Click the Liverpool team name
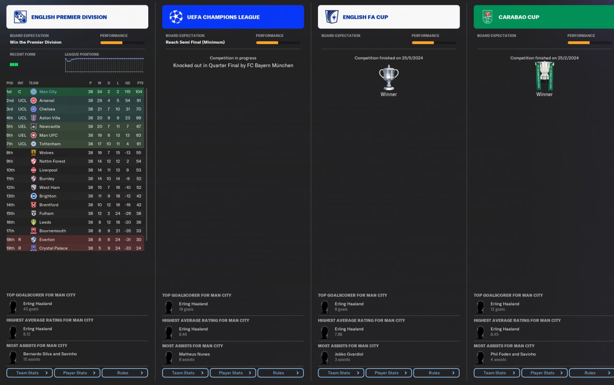 (x=48, y=170)
